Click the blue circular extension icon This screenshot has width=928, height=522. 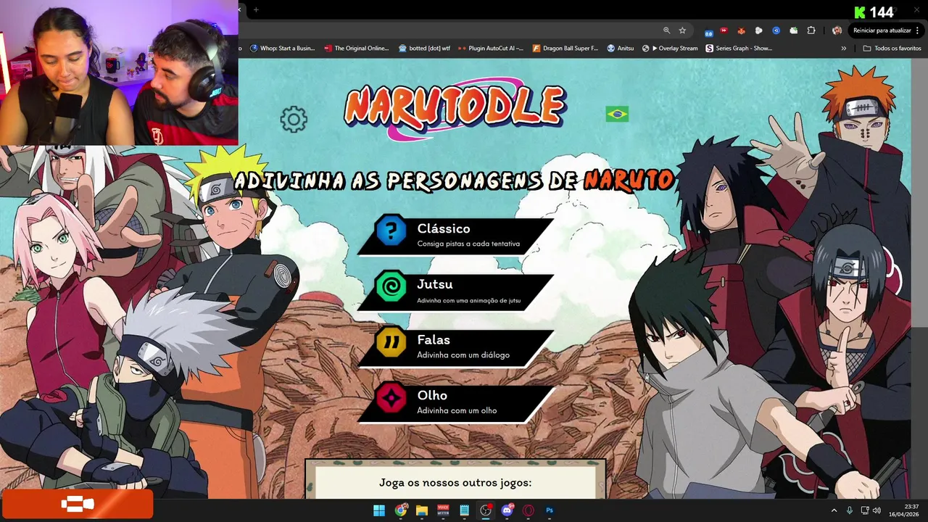(x=776, y=30)
